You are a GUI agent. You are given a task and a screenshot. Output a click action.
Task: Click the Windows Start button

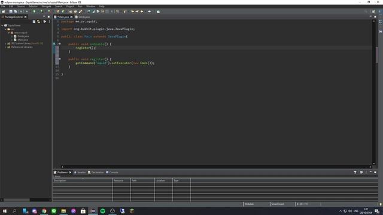coord(5,211)
